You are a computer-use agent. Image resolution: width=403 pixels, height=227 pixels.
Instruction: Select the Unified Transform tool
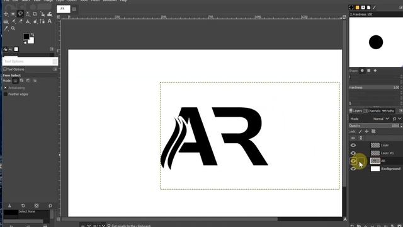42,14
